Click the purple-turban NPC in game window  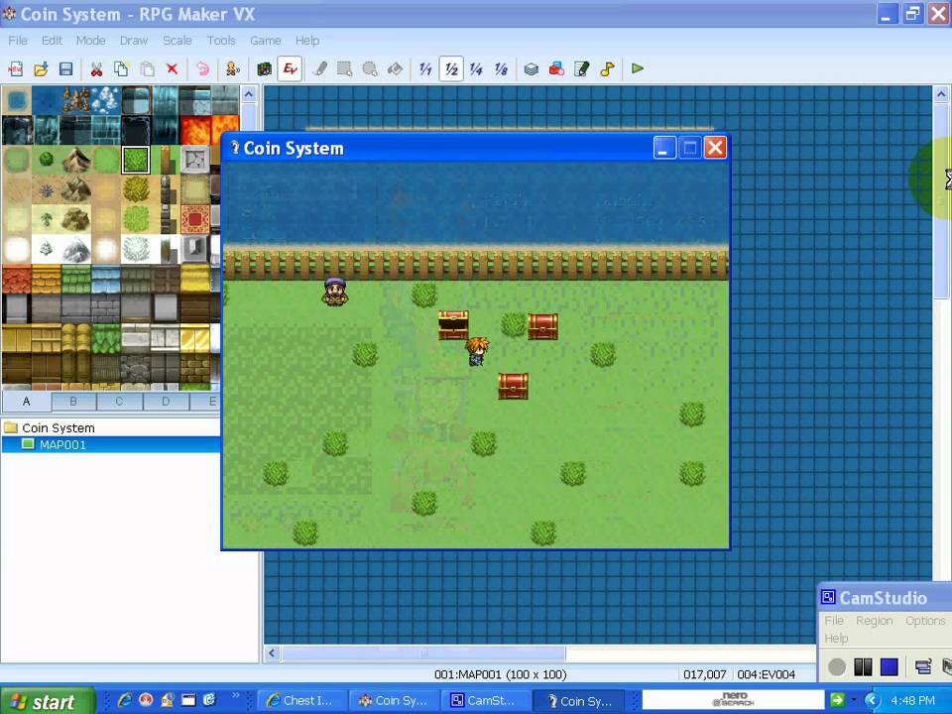[334, 292]
